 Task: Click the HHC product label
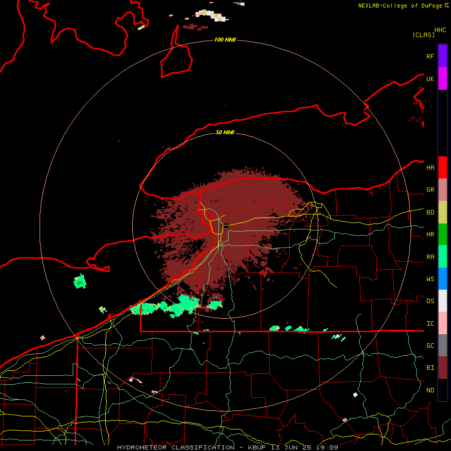coord(440,30)
